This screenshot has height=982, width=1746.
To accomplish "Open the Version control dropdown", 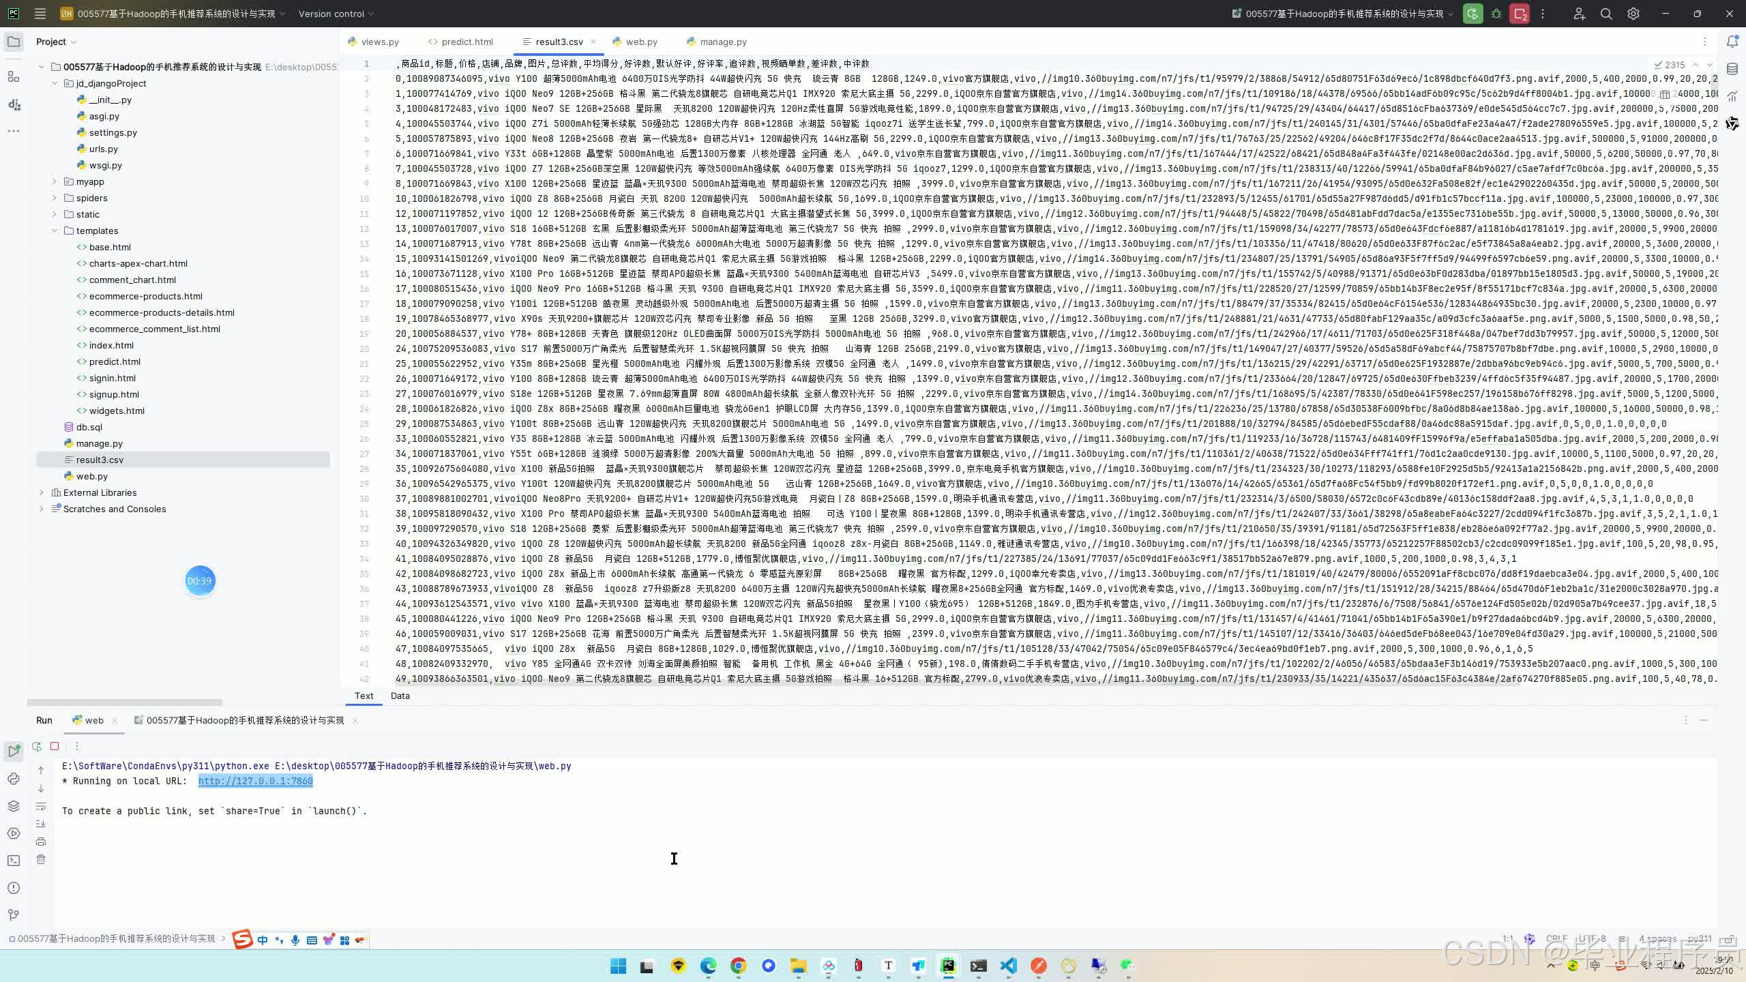I will tap(336, 14).
